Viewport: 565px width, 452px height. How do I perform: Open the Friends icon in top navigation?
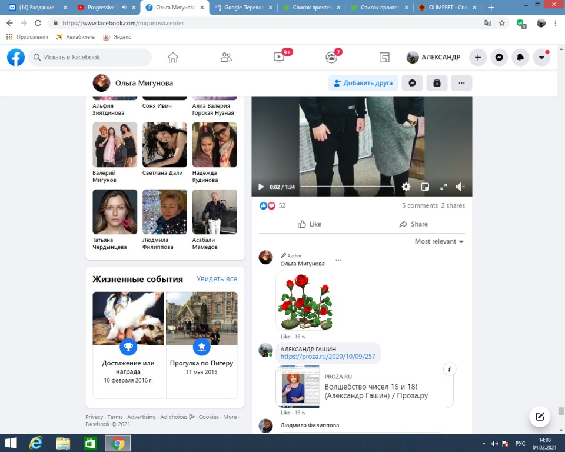[x=226, y=57]
